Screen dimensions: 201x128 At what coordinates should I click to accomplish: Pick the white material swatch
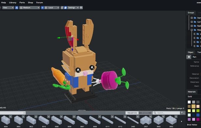[x=189, y=102]
